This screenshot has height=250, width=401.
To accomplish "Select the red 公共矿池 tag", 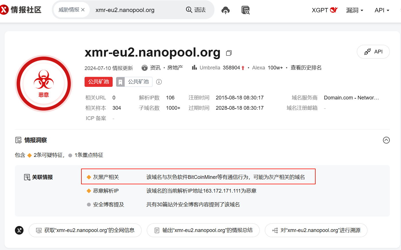I will [x=99, y=82].
